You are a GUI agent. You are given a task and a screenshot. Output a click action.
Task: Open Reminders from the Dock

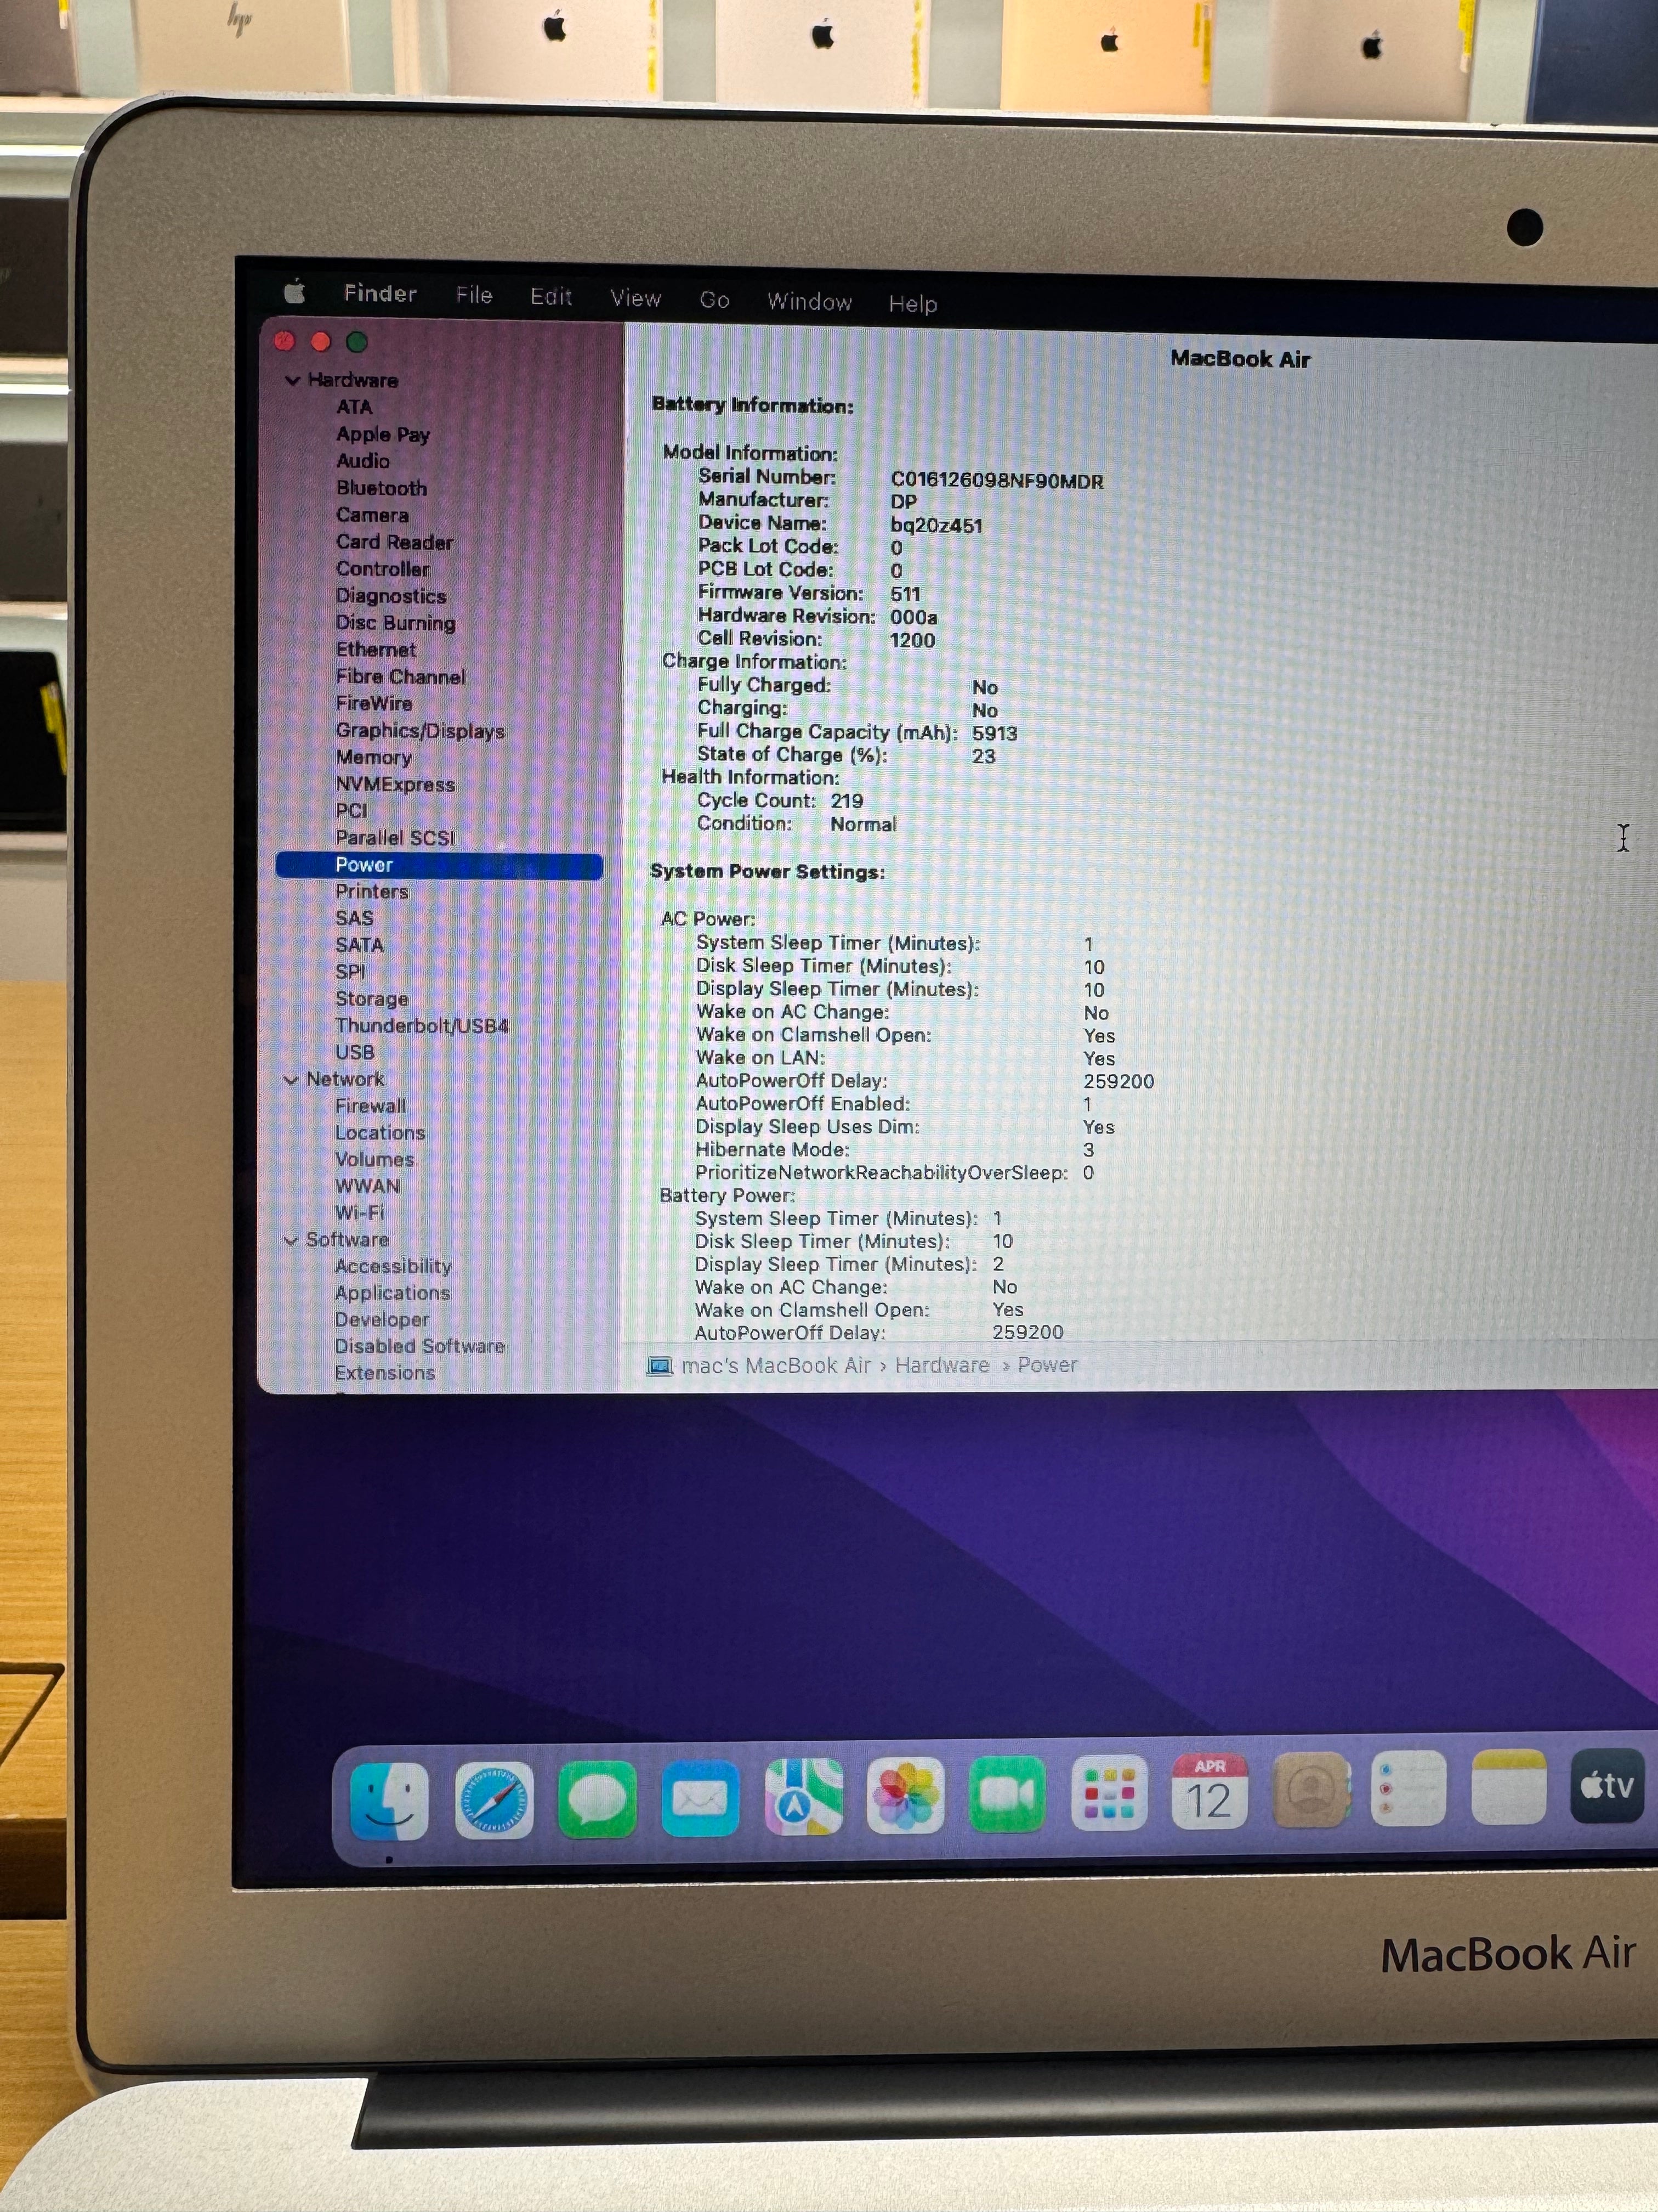tap(1408, 1788)
